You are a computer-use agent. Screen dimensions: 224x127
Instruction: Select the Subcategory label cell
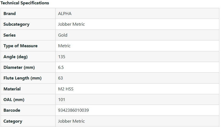16,24
